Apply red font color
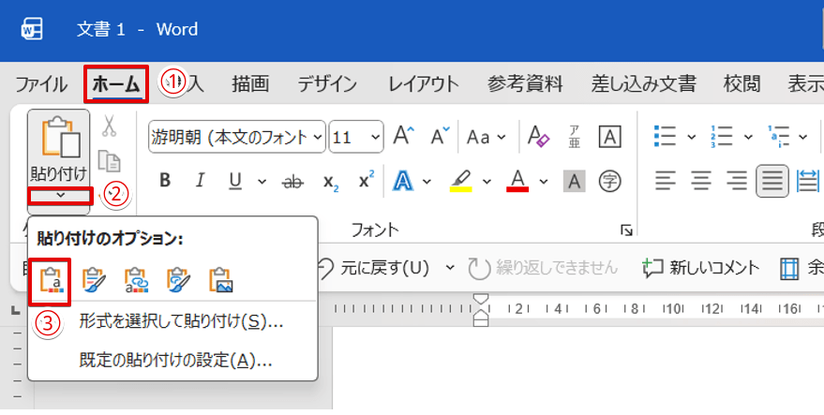824x415 pixels. (517, 182)
